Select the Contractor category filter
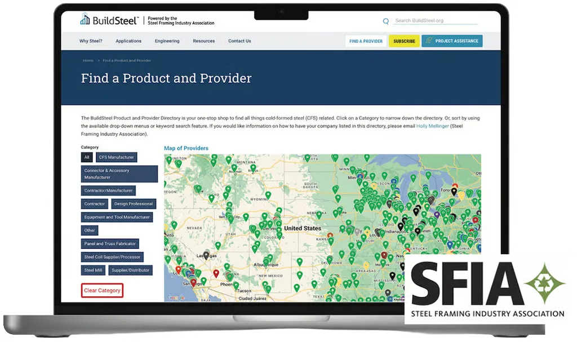 coord(95,203)
